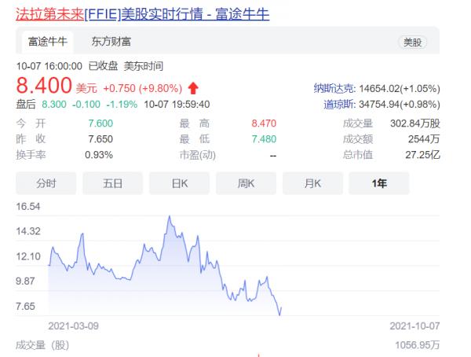This screenshot has height=357, width=471.
Task: Click the 美股 market badge
Action: point(412,42)
